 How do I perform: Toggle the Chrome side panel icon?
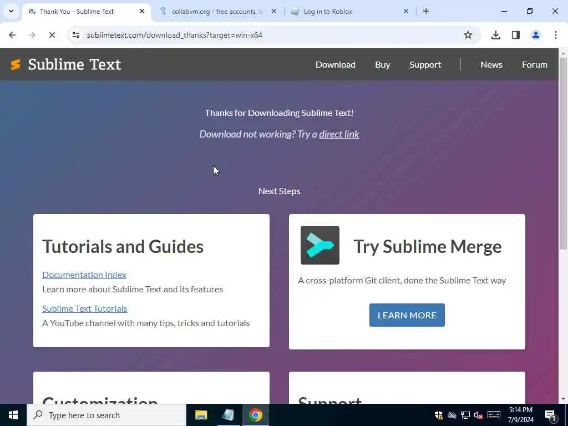point(516,35)
